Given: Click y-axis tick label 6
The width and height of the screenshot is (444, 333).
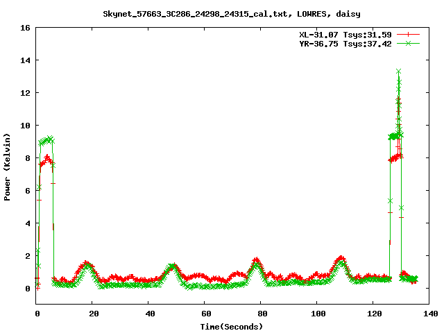Looking at the screenshot, I should point(28,191).
